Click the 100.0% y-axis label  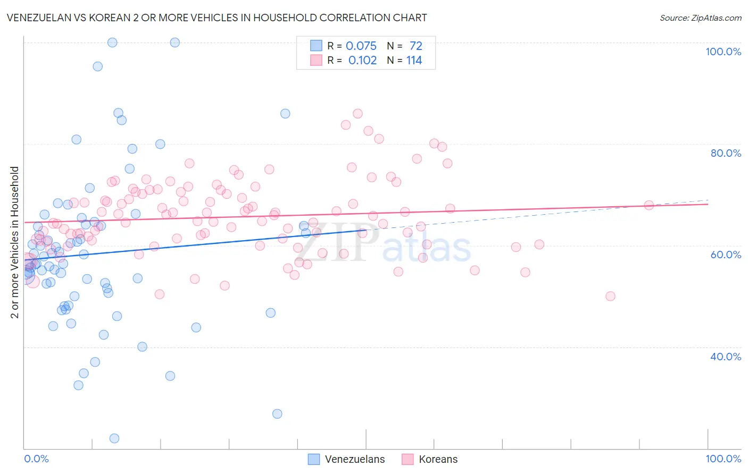tap(723, 52)
